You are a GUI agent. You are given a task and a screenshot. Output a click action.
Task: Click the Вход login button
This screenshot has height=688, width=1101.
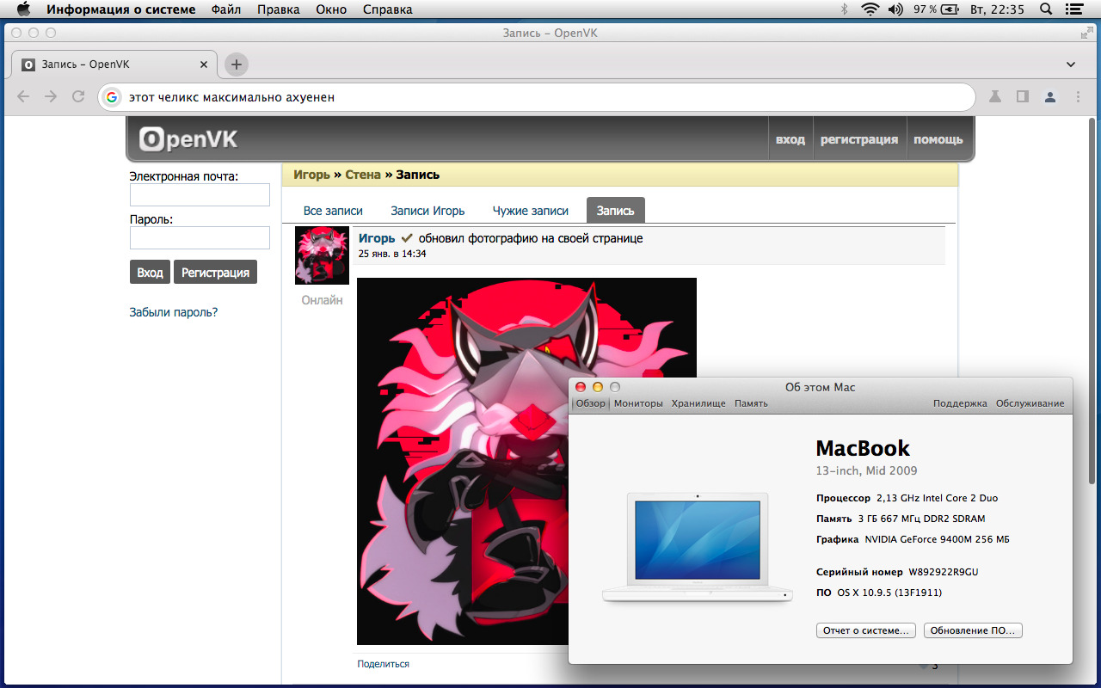tap(150, 272)
